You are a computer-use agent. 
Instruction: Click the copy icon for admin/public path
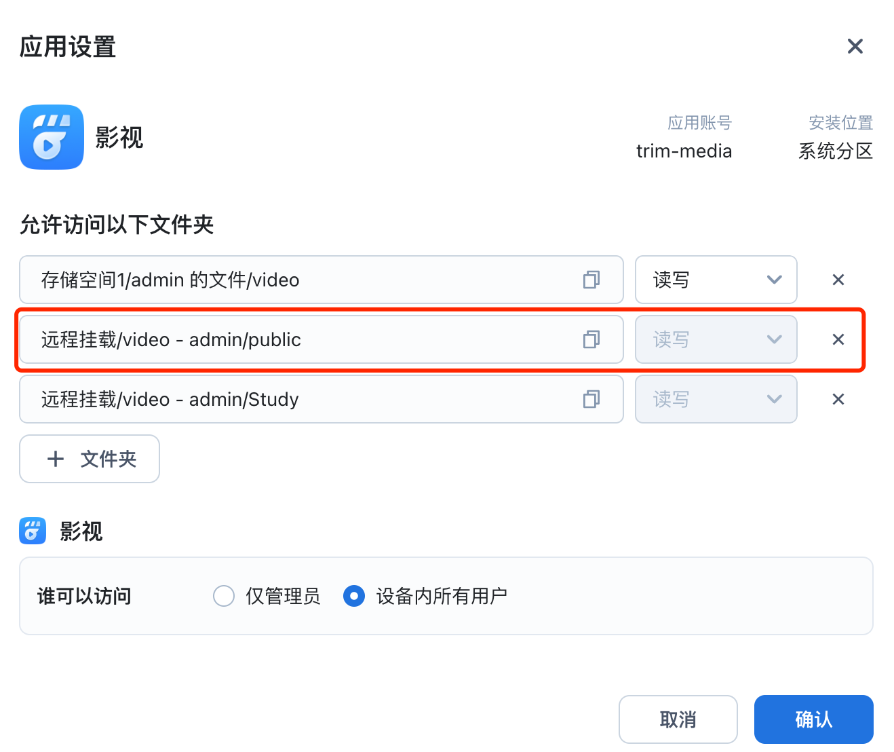(x=591, y=339)
